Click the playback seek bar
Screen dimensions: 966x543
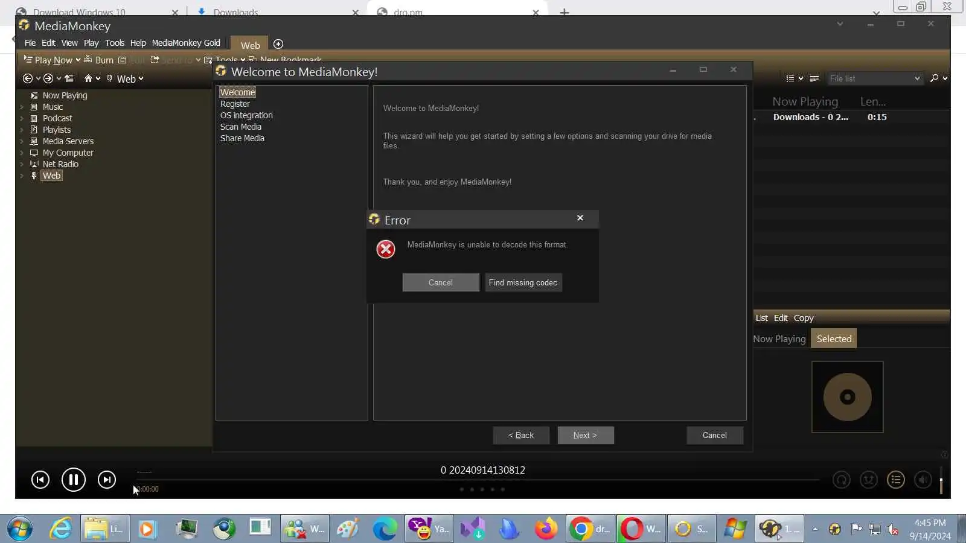tap(478, 480)
